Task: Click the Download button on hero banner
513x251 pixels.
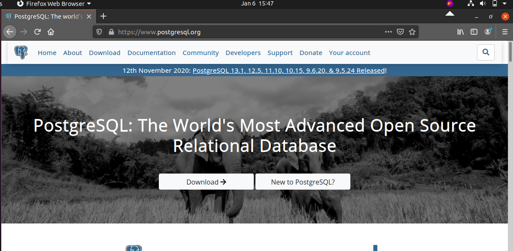Action: pos(206,182)
